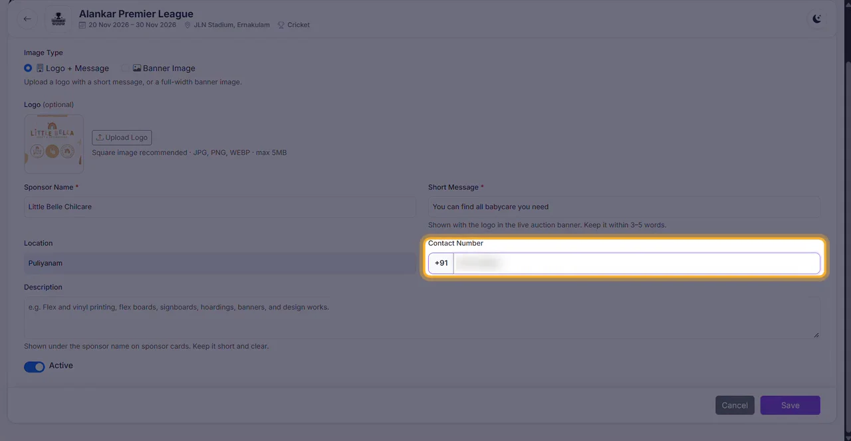Toggle the Active switch

(35, 367)
